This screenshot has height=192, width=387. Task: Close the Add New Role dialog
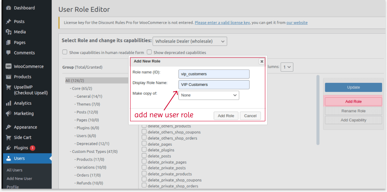pyautogui.click(x=261, y=61)
